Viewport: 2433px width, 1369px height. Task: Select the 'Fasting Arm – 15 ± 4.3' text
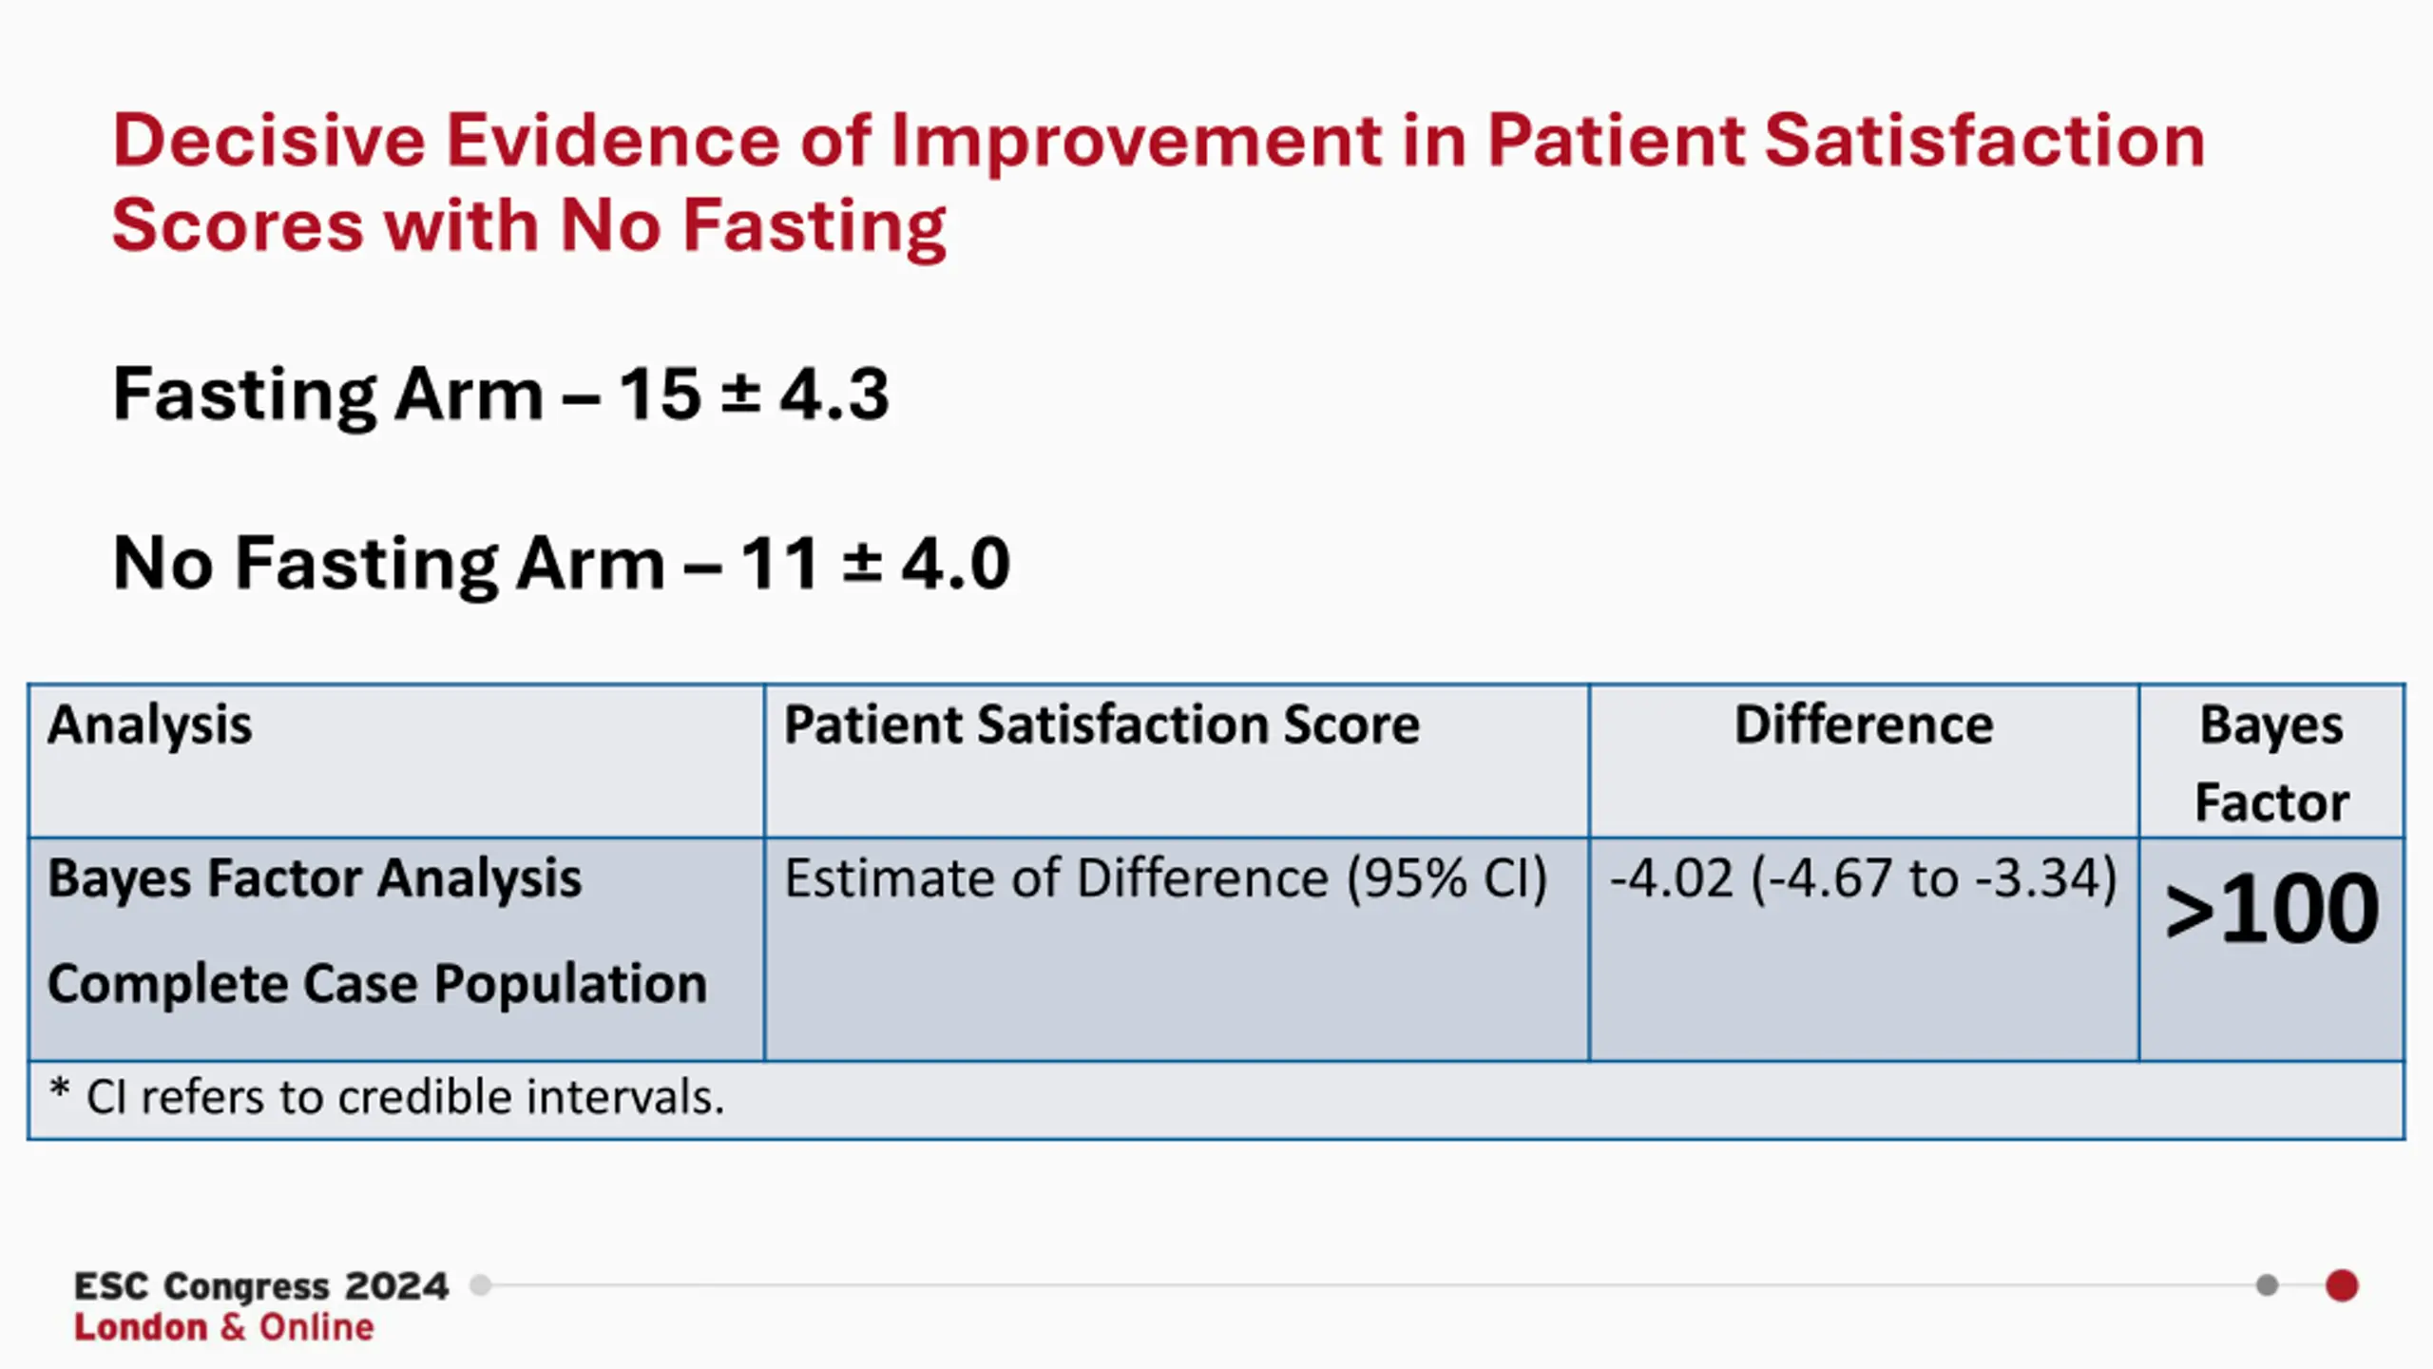click(x=501, y=394)
